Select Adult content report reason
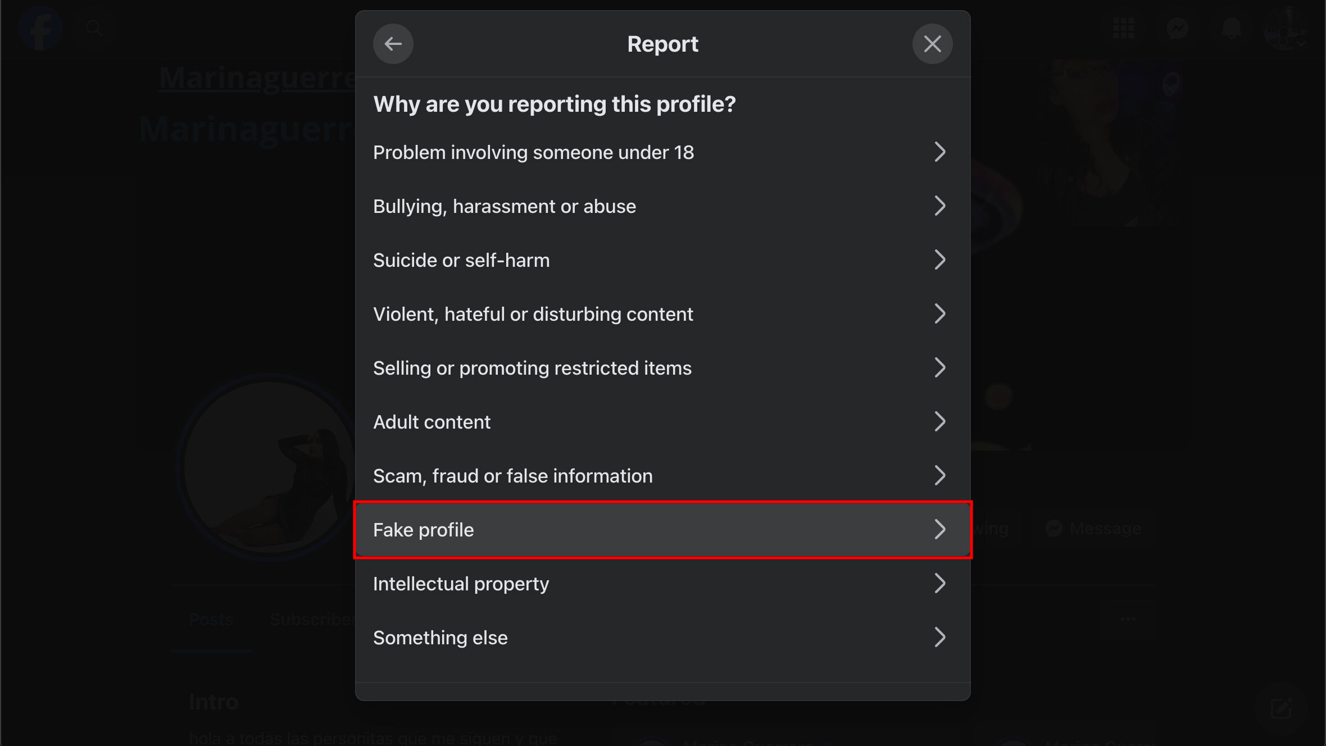The image size is (1326, 746). (432, 422)
